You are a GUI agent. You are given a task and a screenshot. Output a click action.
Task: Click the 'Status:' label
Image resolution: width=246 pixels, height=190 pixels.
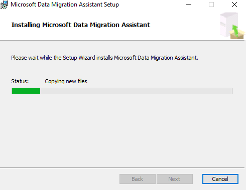[20, 81]
